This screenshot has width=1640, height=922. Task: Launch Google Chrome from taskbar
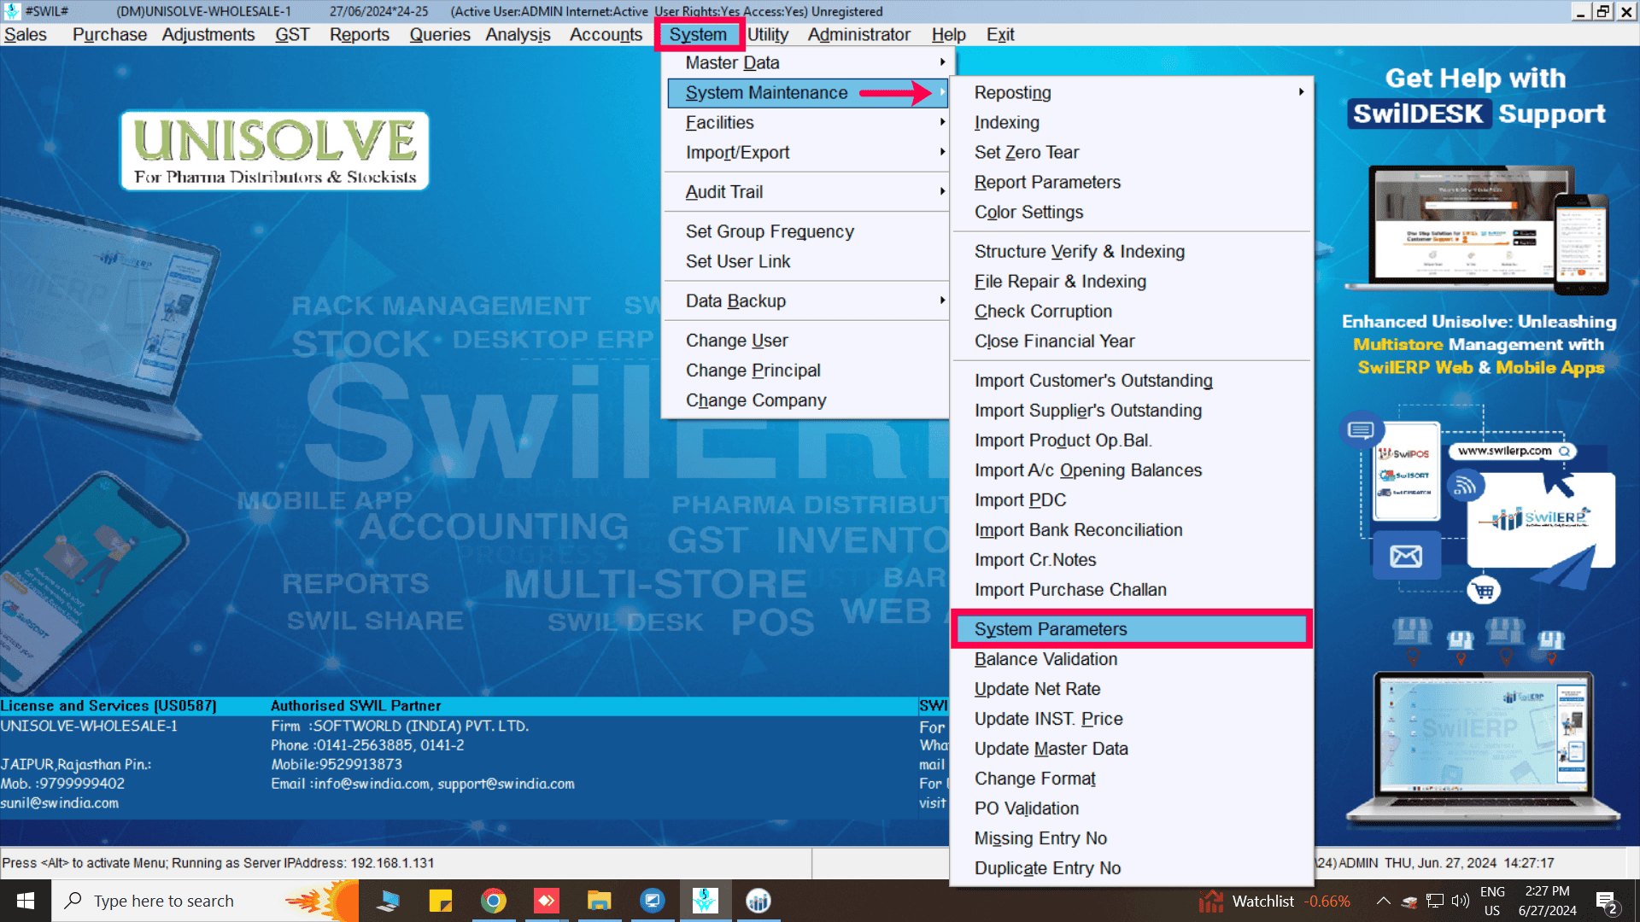[x=494, y=901]
